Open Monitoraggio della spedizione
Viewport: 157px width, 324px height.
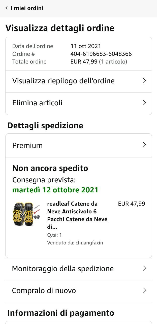pos(63,269)
